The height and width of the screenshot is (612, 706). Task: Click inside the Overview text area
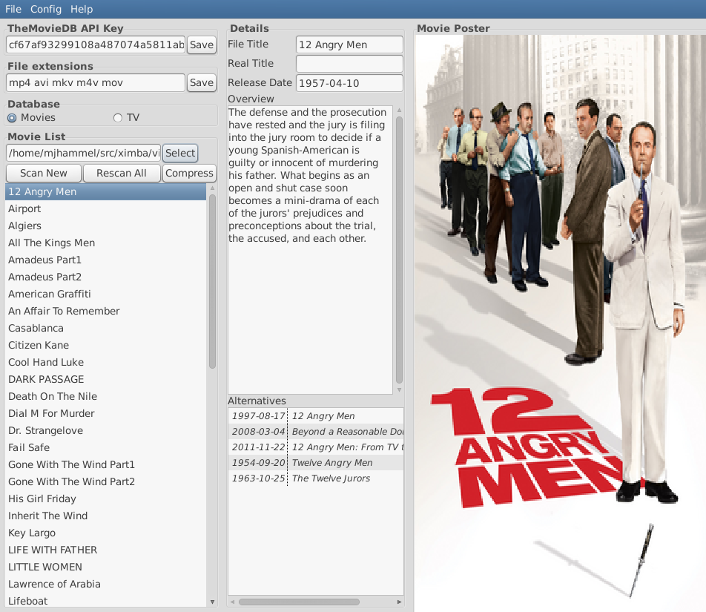[x=310, y=250]
